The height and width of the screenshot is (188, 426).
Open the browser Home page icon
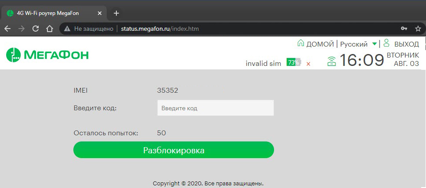click(x=50, y=29)
